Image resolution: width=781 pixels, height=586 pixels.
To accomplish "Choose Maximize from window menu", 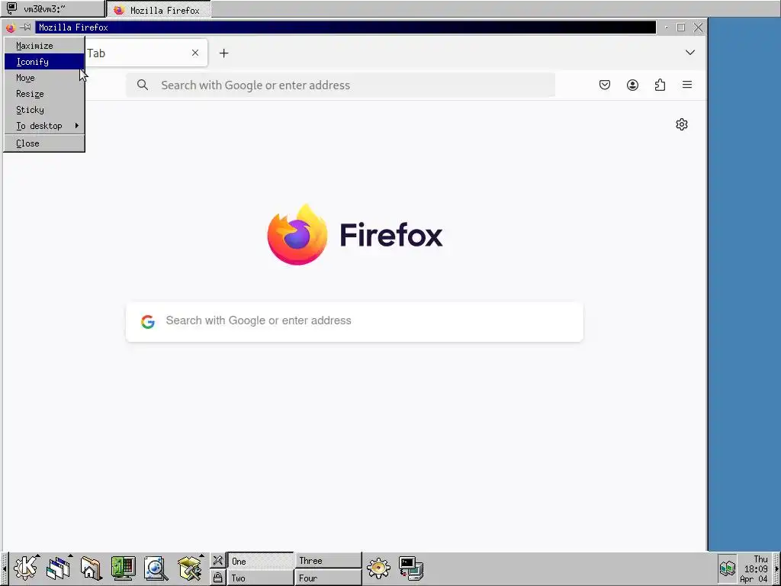I will (x=44, y=46).
